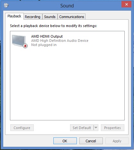Select the AMD HDMI Output monitor icon
This screenshot has width=134, height=150.
tap(19, 41)
